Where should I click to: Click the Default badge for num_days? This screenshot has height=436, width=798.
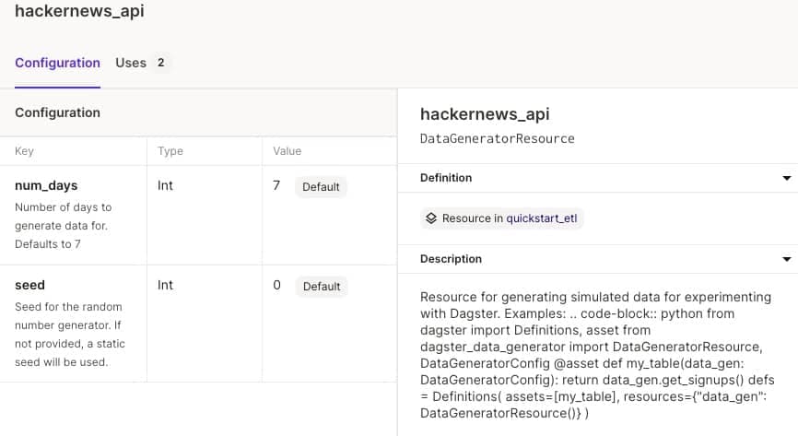click(x=321, y=187)
